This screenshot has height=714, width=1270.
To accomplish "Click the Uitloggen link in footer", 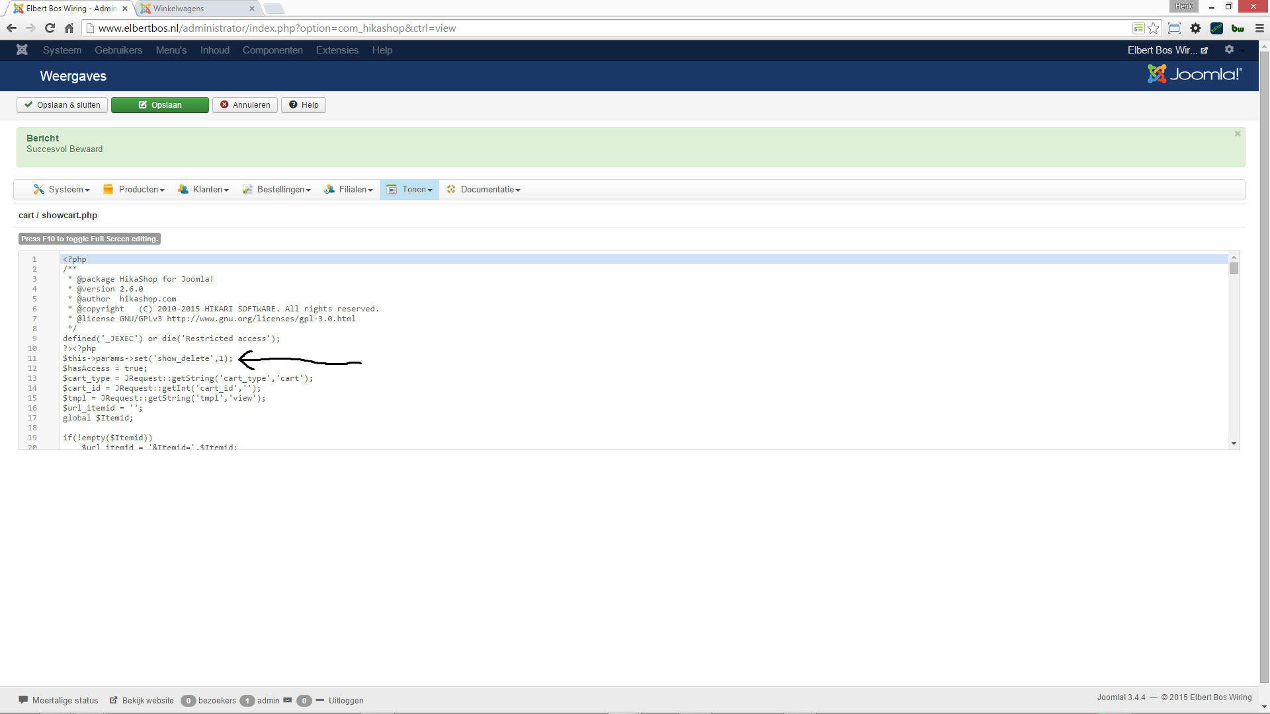I will pos(346,701).
